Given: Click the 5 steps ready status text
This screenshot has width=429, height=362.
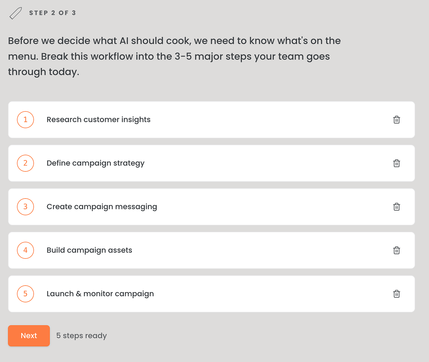Looking at the screenshot, I should 81,336.
